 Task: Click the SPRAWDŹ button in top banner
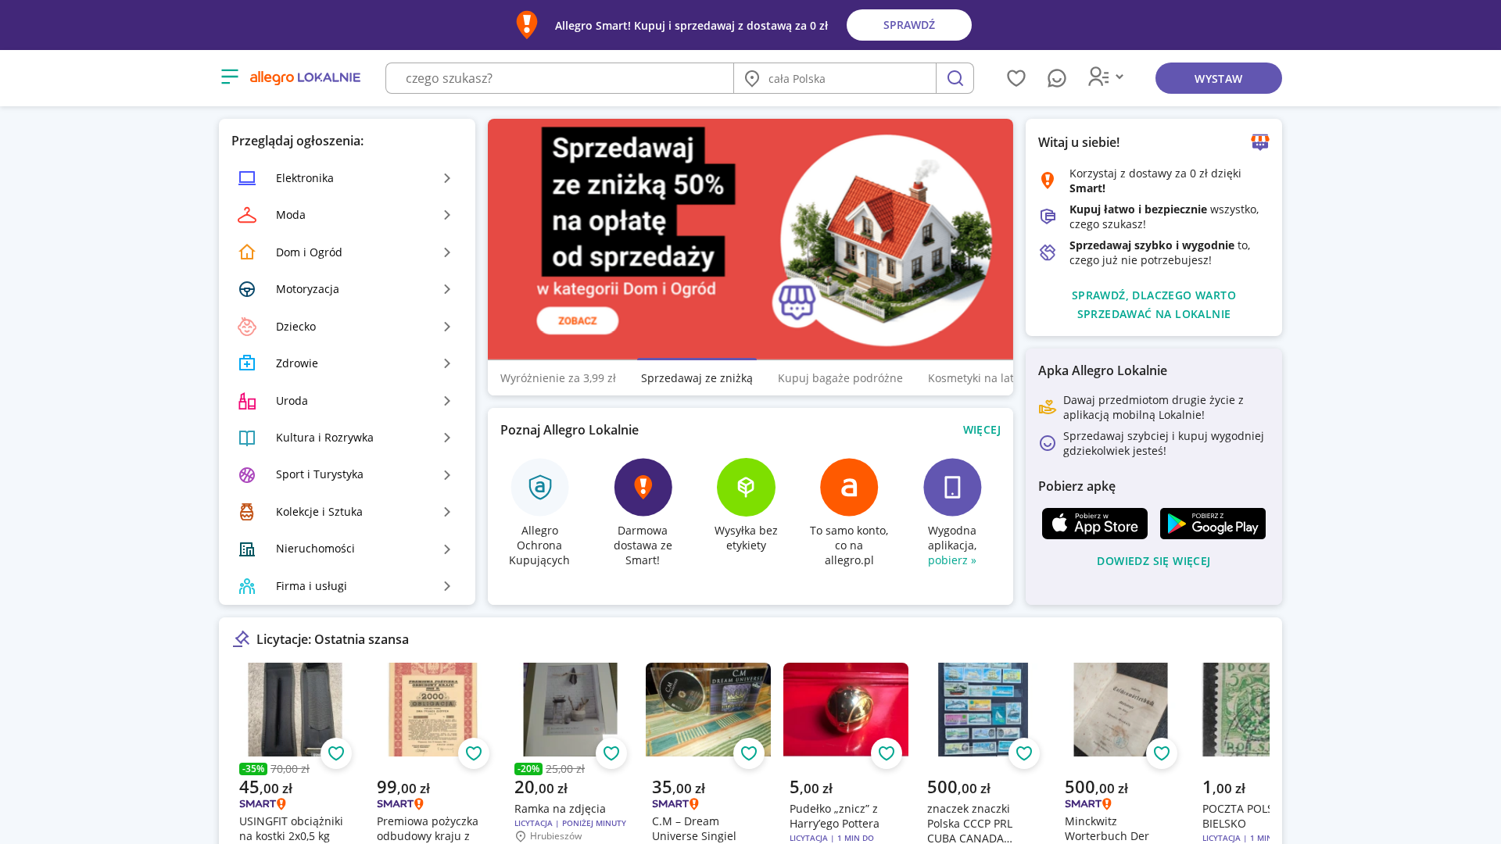point(909,25)
